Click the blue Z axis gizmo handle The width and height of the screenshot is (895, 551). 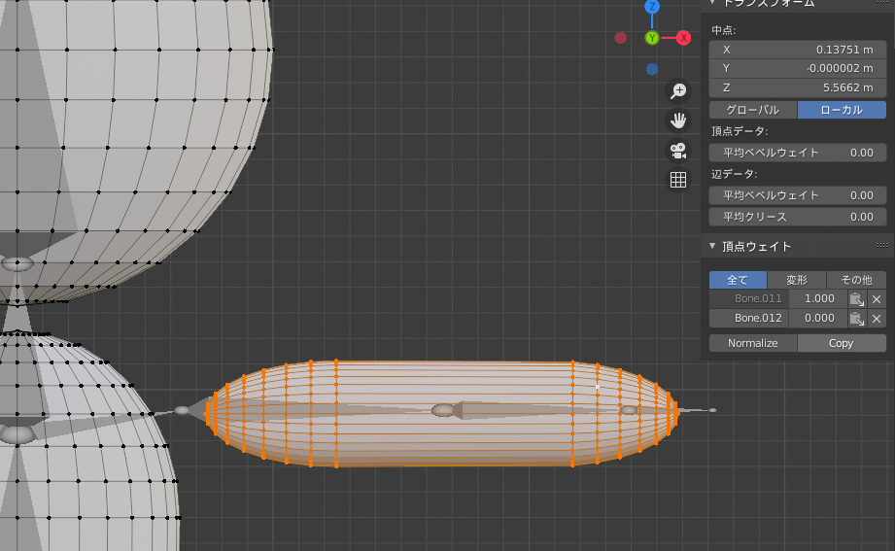(x=652, y=6)
